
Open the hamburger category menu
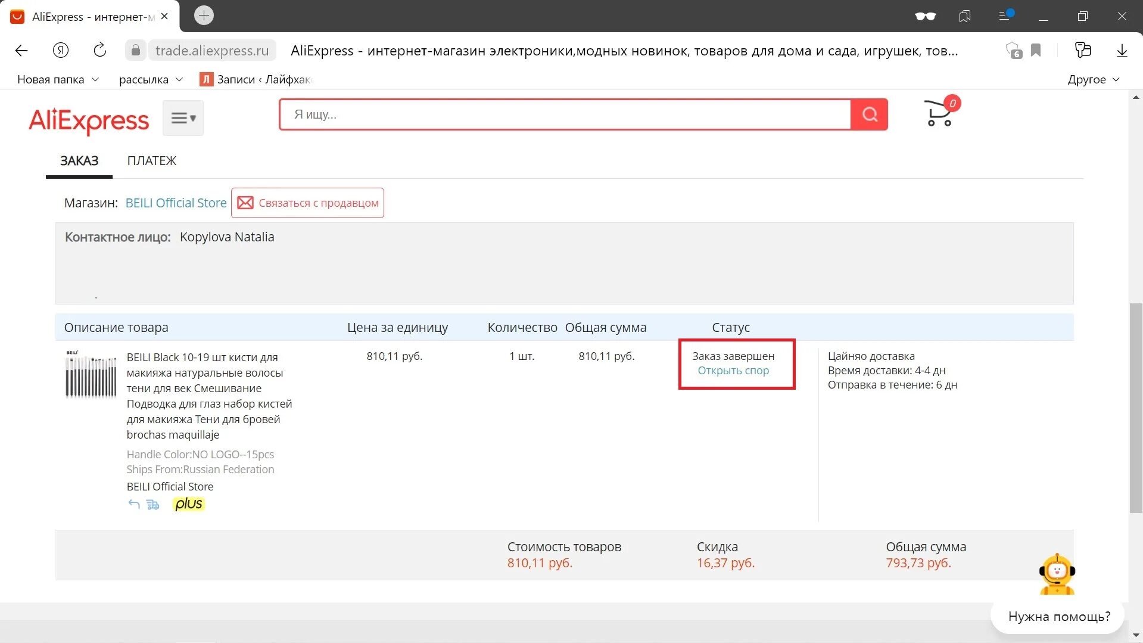pos(183,118)
